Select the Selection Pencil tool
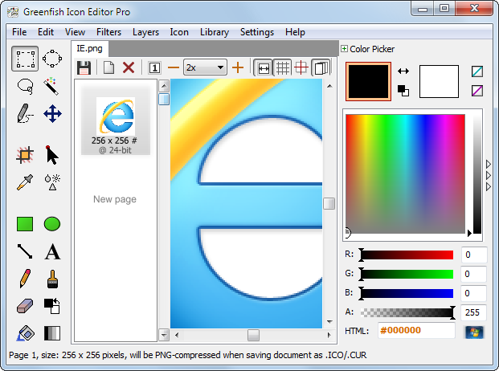Image resolution: width=499 pixels, height=371 pixels. click(24, 113)
